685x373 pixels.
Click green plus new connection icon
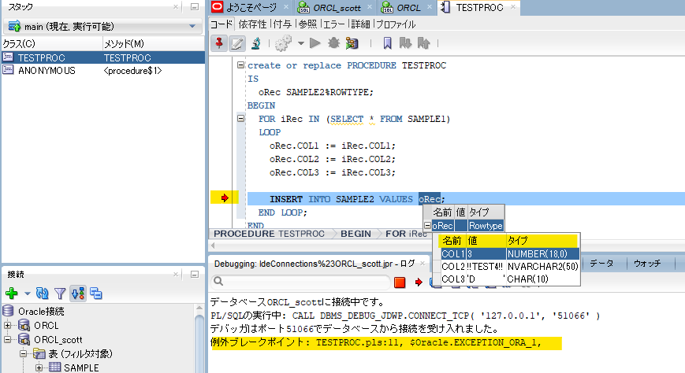(x=11, y=293)
